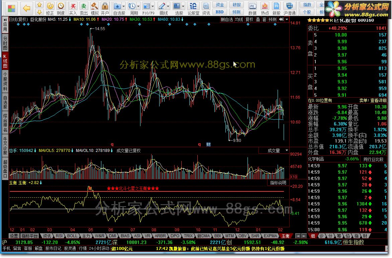392x258 pixels.
Task: Expand 画线 drawing dropdown arrow
Action: (168, 6)
